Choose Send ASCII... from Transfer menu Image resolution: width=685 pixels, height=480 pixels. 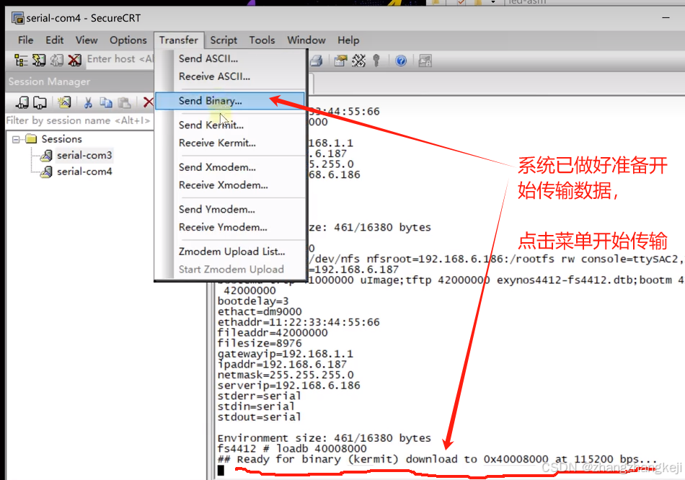point(230,58)
